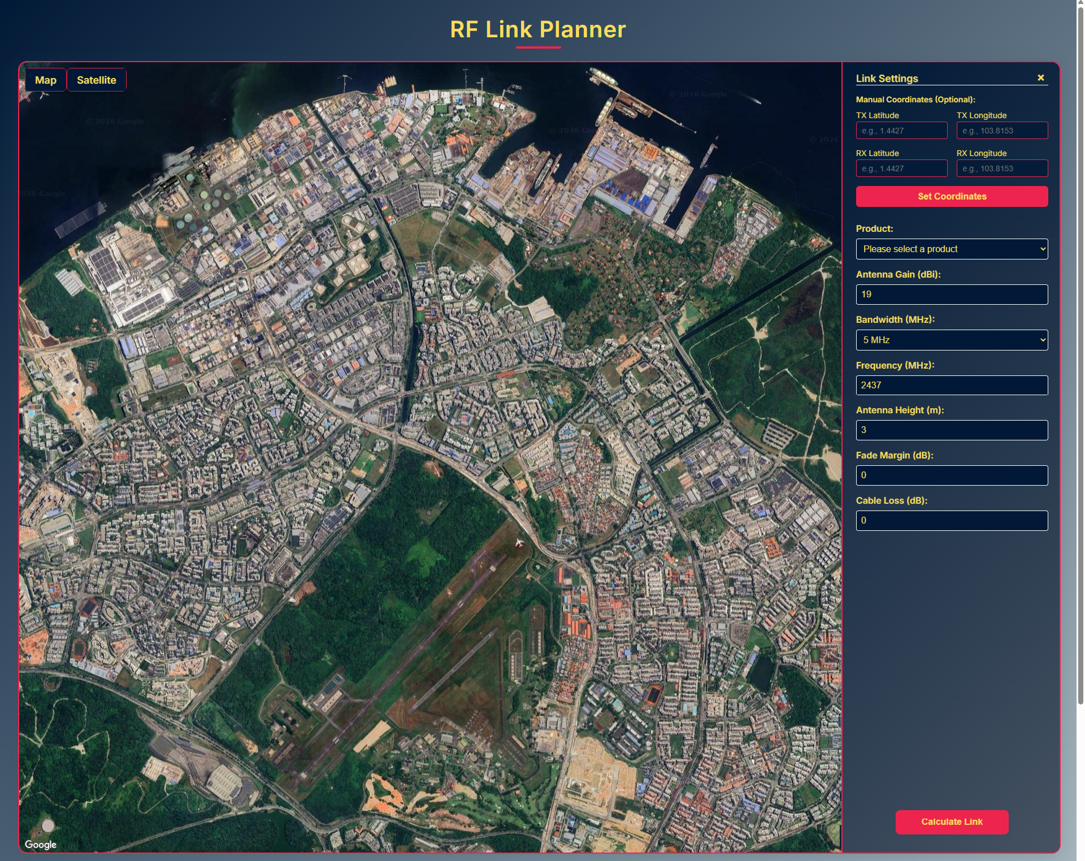Switch the map to Satellite view
This screenshot has width=1085, height=861.
click(x=97, y=79)
